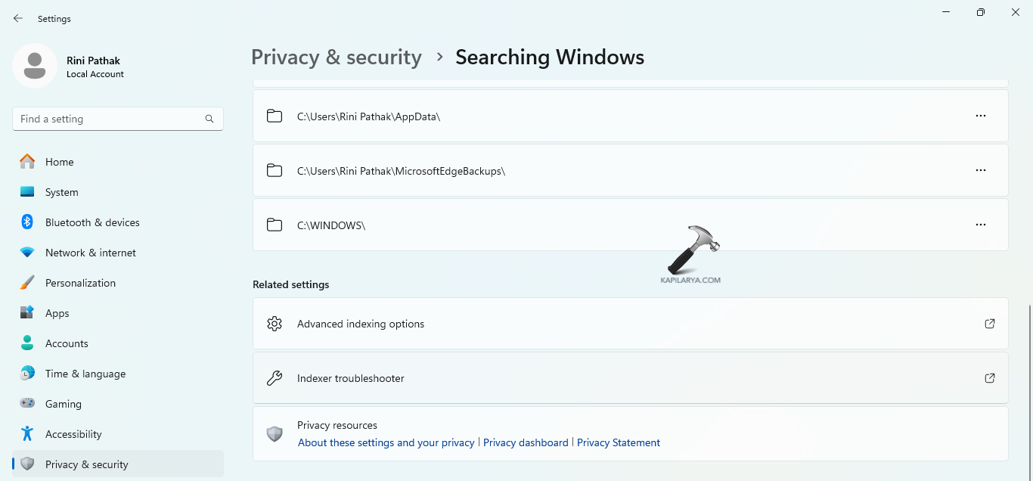Select Home in the sidebar
Screen dimensions: 1033x481
tap(59, 162)
